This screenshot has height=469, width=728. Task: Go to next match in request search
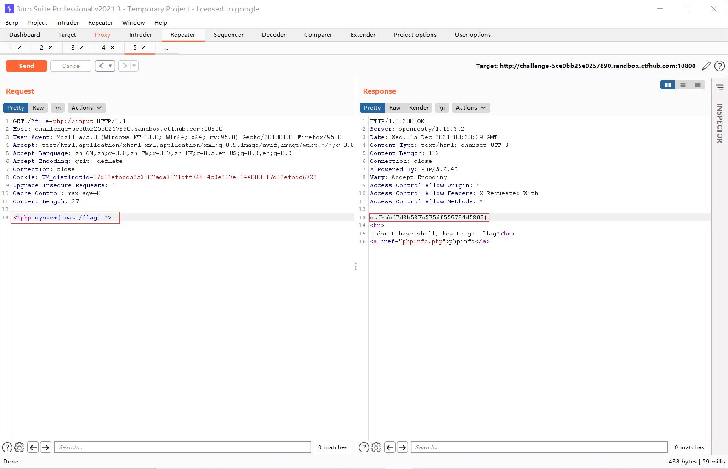tap(46, 447)
